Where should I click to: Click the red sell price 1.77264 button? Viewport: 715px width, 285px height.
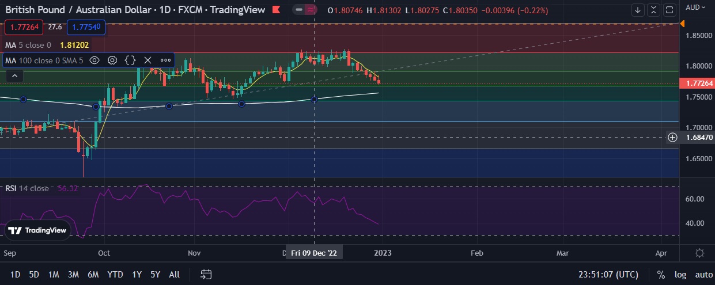(x=24, y=27)
